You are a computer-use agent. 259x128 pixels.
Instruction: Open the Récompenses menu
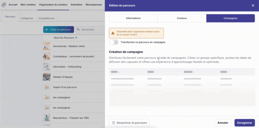(x=94, y=5)
